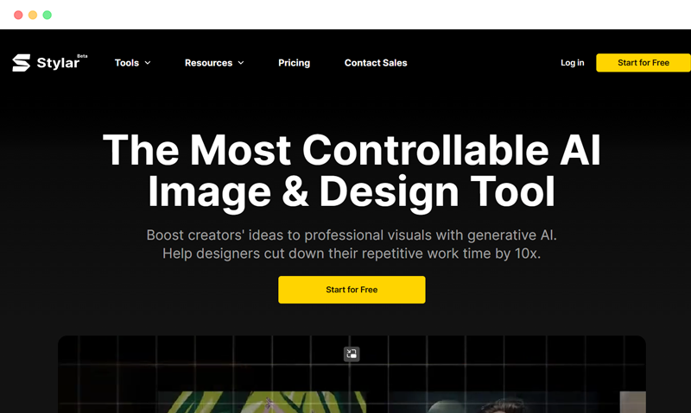The image size is (691, 413).
Task: Click header Start for Free button
Action: 643,63
